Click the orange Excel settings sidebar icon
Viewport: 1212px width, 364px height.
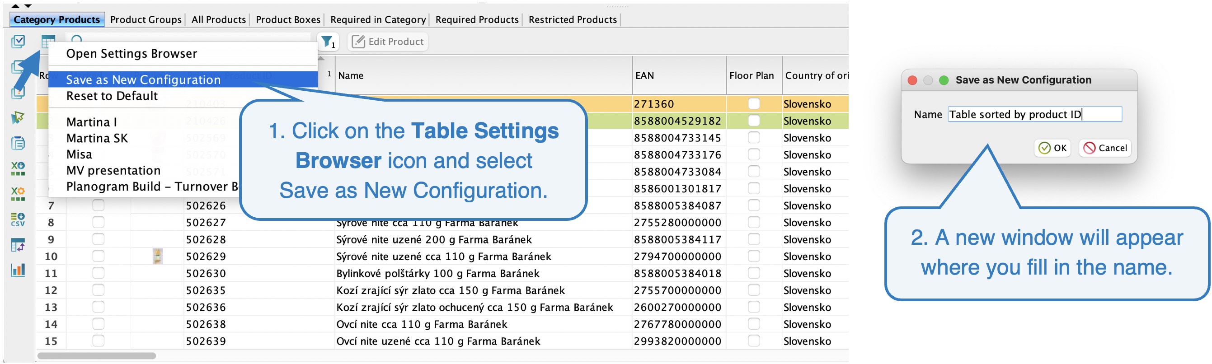click(x=18, y=194)
